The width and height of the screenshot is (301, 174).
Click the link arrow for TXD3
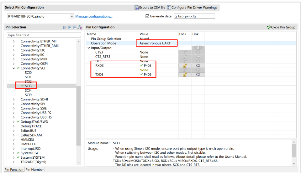198,74
